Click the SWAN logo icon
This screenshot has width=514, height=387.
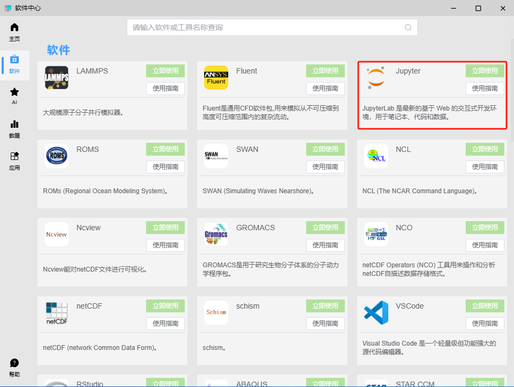point(216,156)
